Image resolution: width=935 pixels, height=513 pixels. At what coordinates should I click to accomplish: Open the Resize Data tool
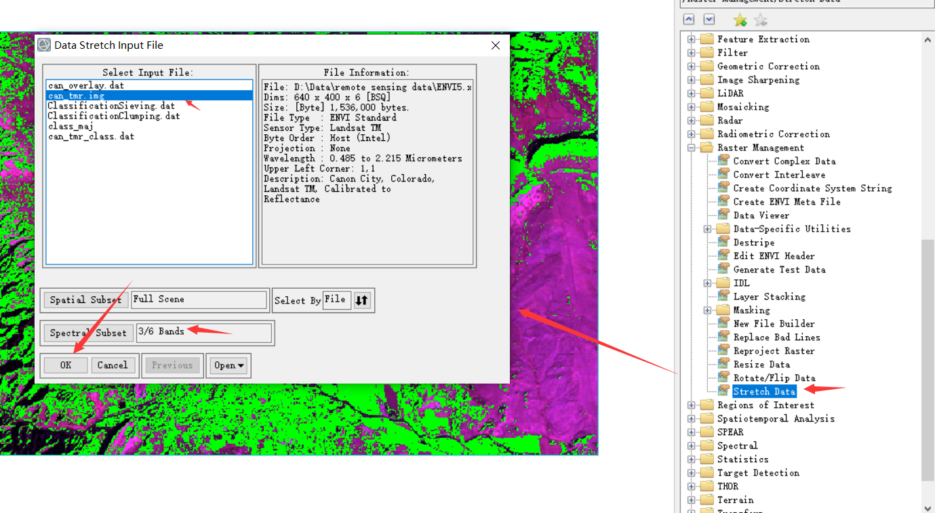click(x=761, y=365)
